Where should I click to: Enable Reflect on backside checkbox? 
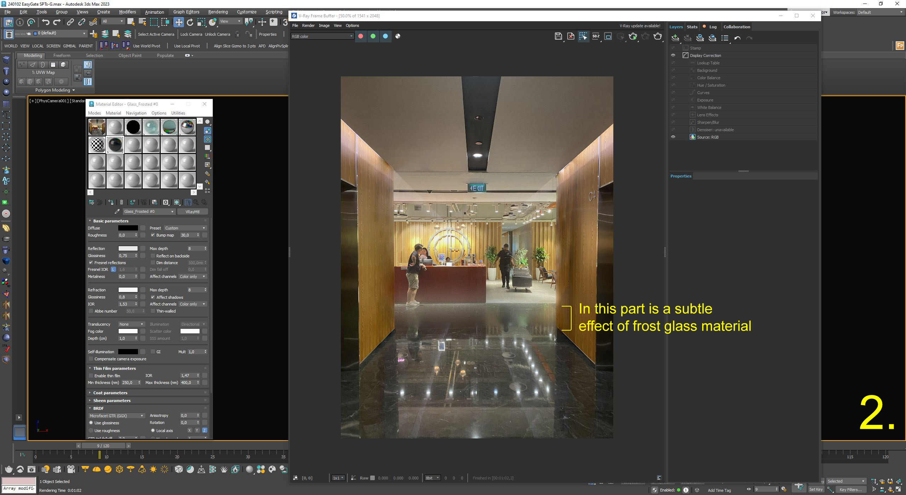pos(153,256)
